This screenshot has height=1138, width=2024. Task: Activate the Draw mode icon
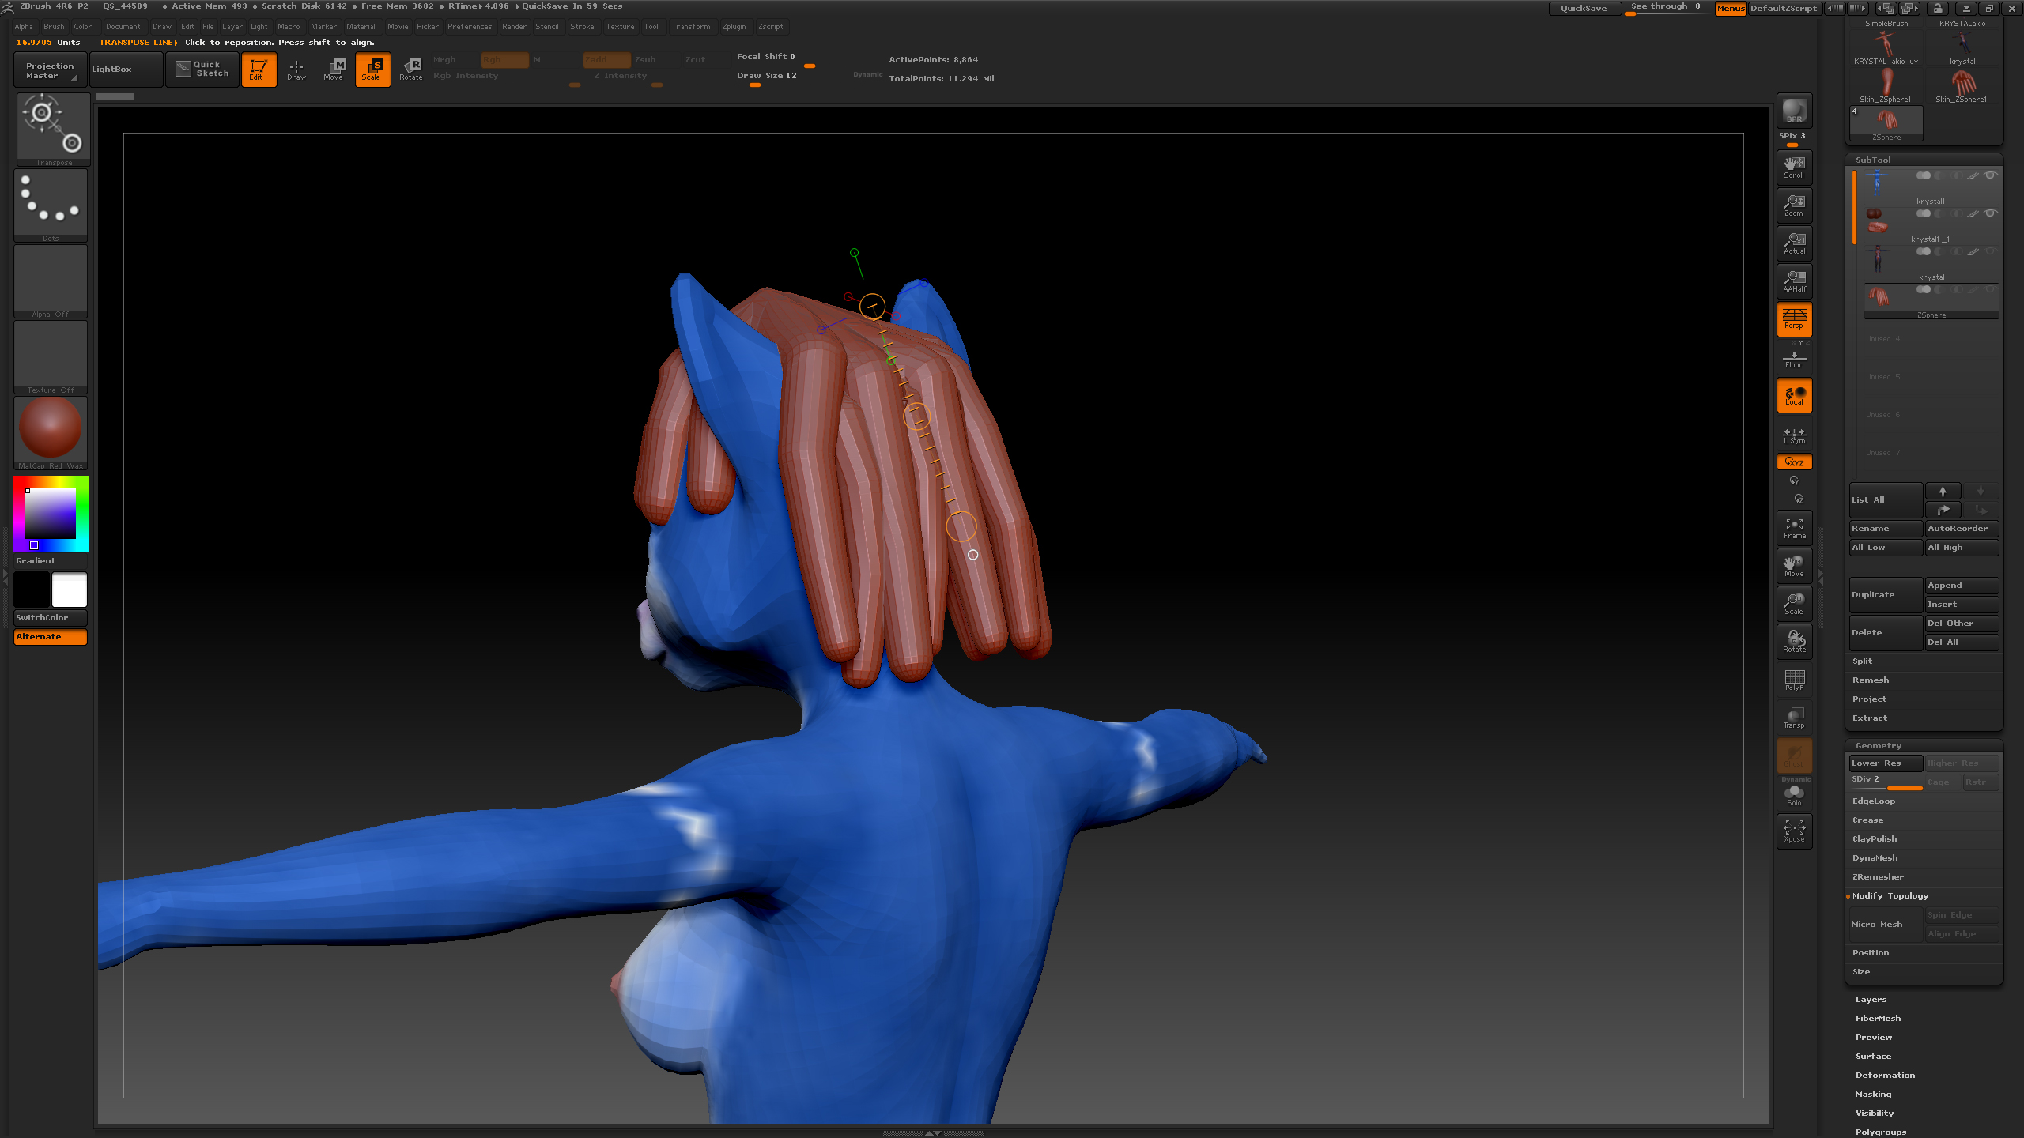click(296, 70)
